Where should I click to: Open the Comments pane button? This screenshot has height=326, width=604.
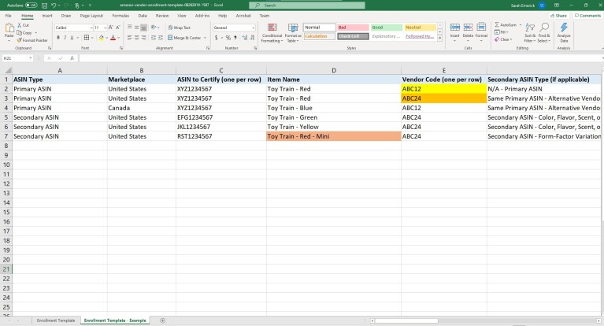[x=587, y=15]
